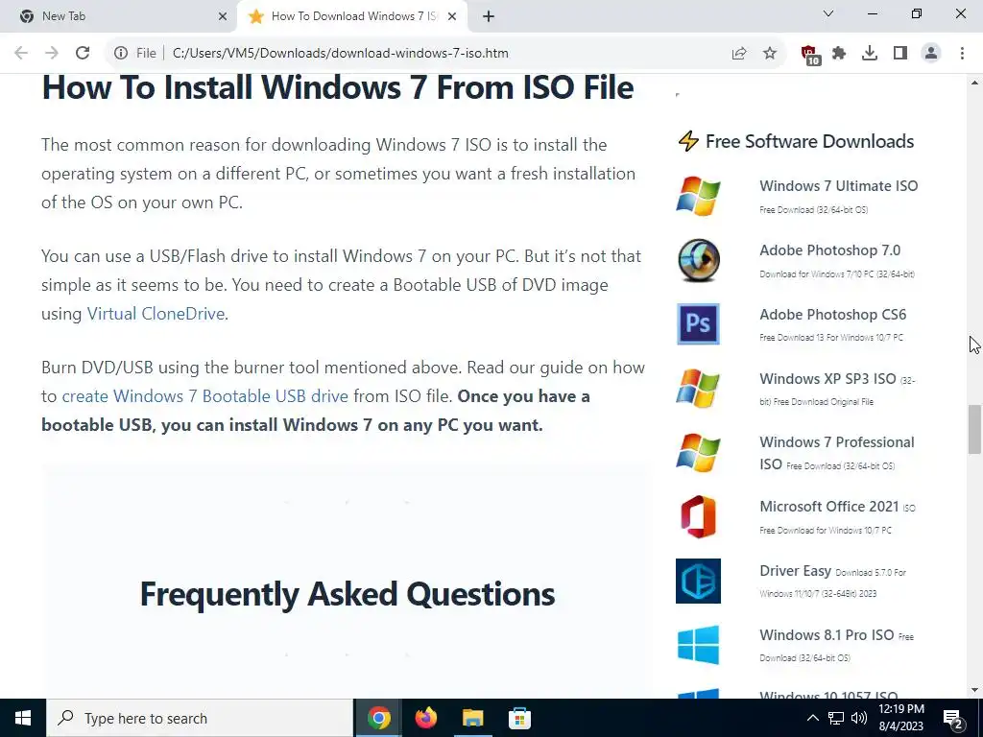
Task: Click the Windows 8.1 Pro logo thumbnail
Action: pyautogui.click(x=699, y=645)
